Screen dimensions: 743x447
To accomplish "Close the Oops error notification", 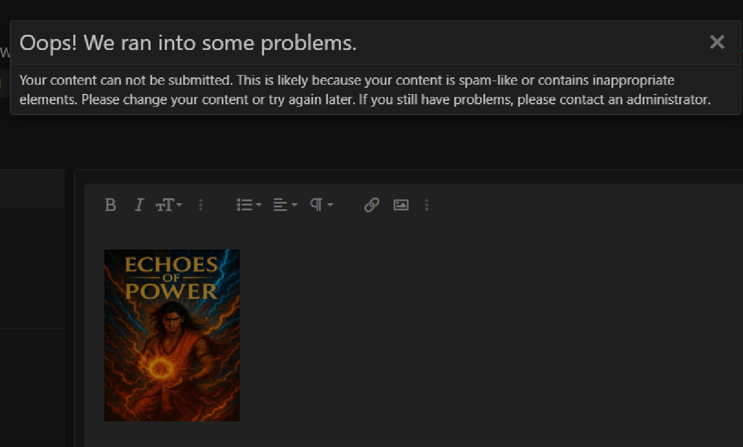I will (717, 42).
